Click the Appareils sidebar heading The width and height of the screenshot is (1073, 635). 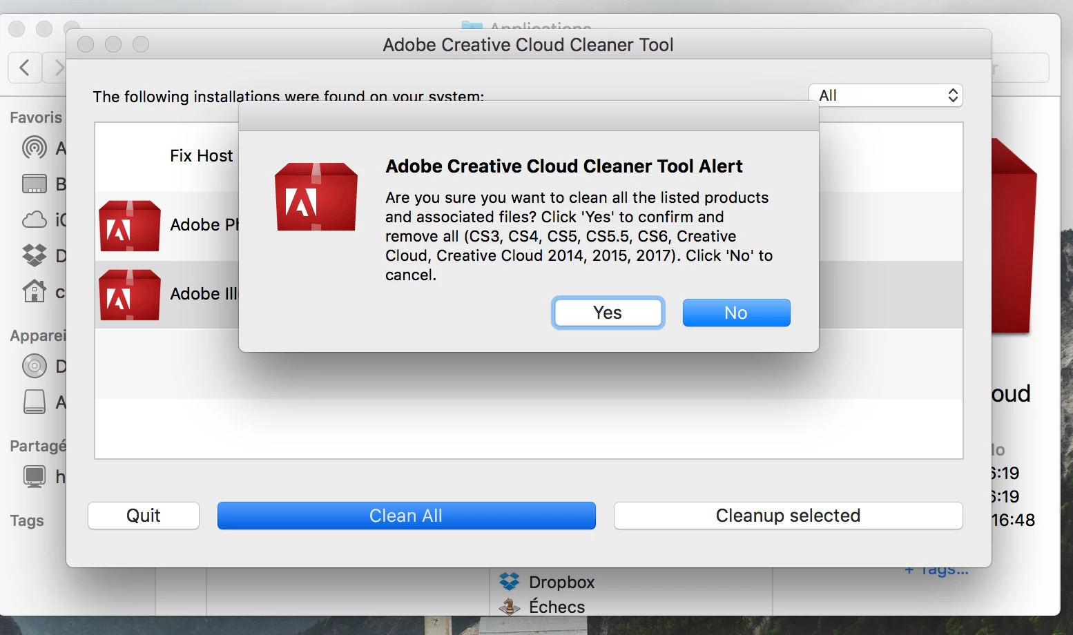(38, 335)
